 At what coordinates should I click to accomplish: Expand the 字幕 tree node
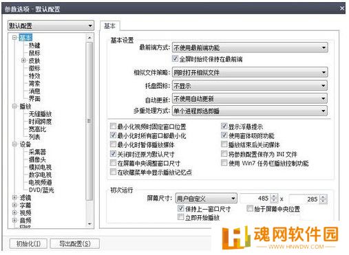tap(14, 205)
